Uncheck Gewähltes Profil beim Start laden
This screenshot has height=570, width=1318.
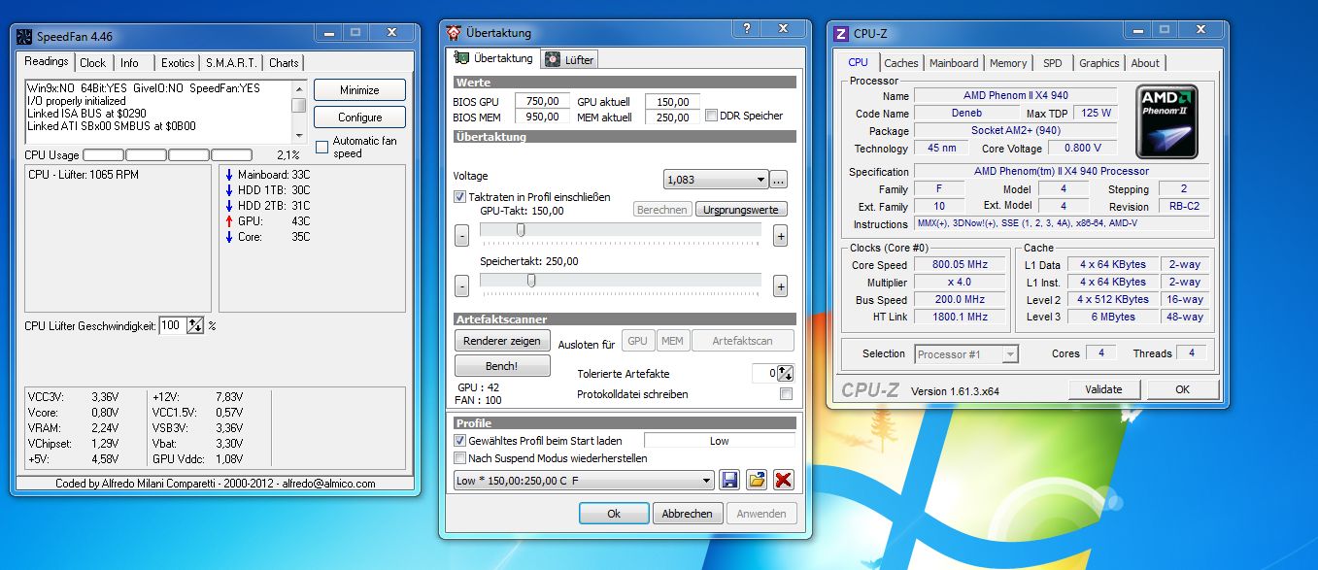click(x=460, y=441)
